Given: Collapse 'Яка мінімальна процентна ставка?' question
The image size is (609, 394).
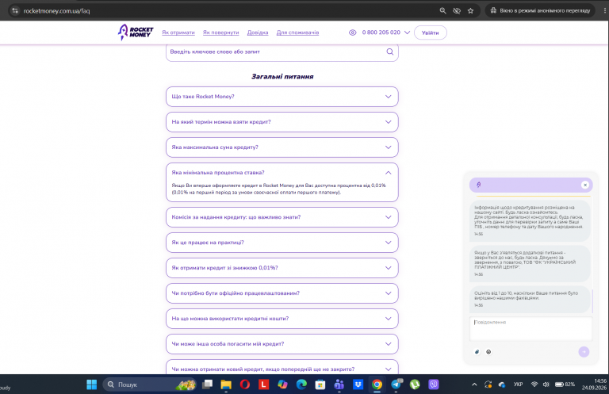Looking at the screenshot, I should click(x=282, y=173).
